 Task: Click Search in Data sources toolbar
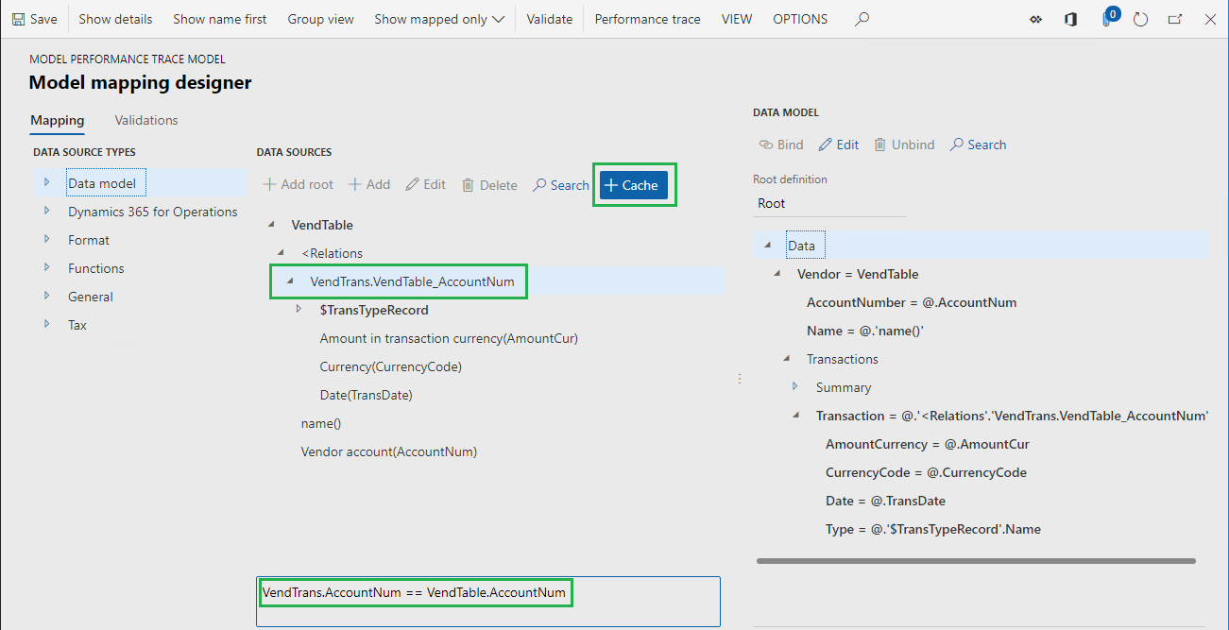(561, 185)
